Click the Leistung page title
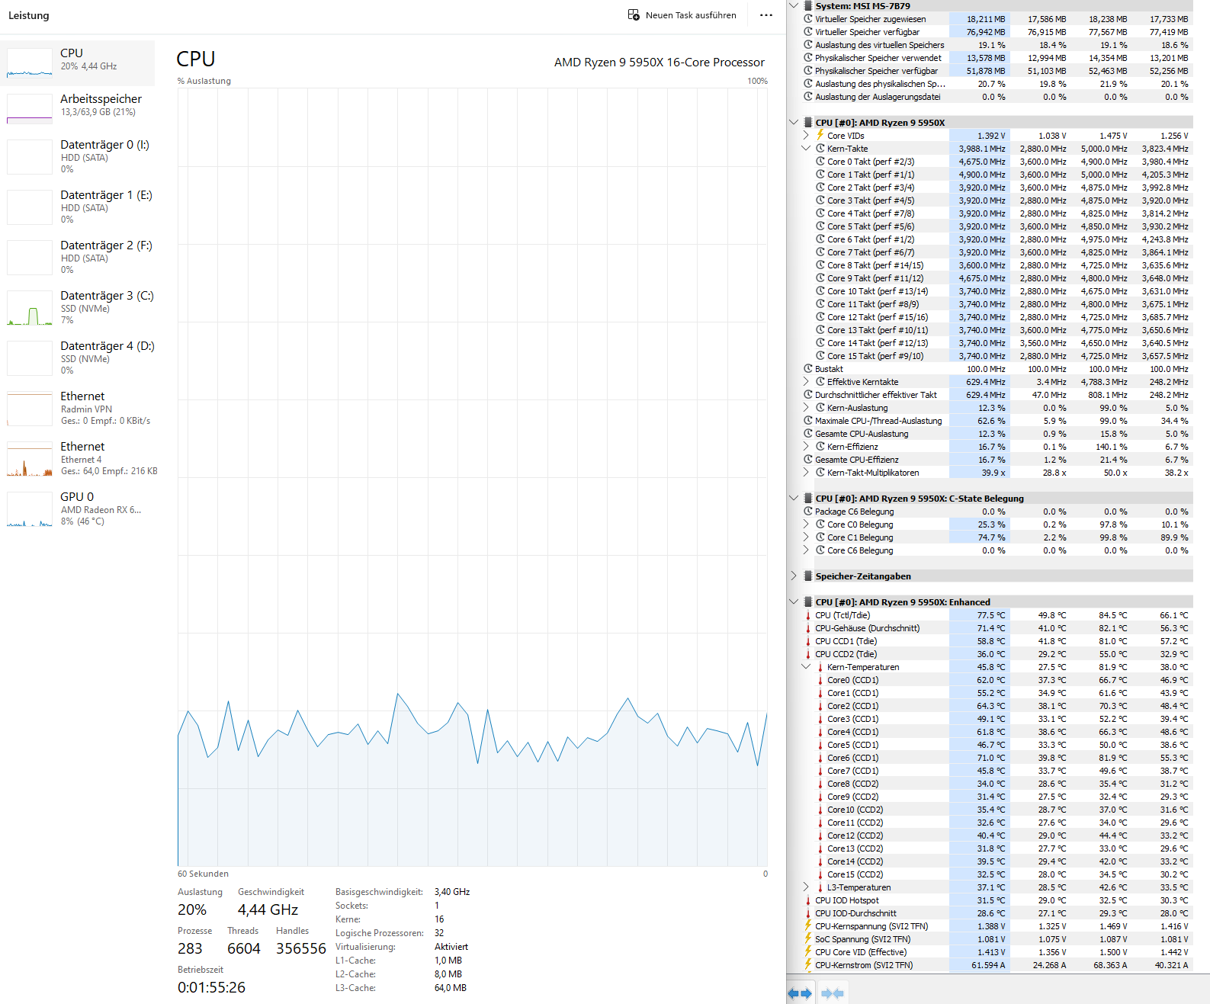 point(28,15)
